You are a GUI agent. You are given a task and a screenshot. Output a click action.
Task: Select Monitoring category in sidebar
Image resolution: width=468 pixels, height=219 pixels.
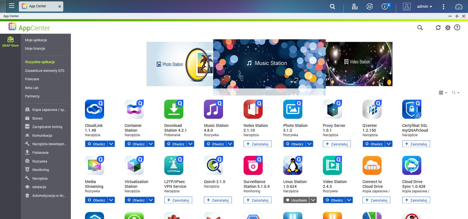pos(37,170)
